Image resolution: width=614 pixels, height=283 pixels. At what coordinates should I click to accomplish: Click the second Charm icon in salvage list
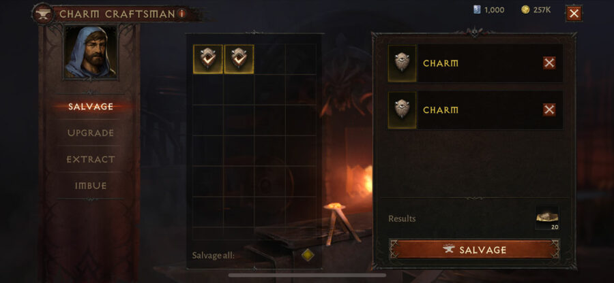402,110
